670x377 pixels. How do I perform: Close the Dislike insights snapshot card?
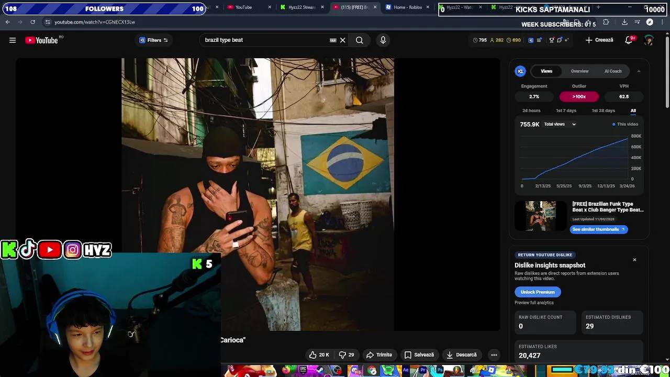coord(634,260)
